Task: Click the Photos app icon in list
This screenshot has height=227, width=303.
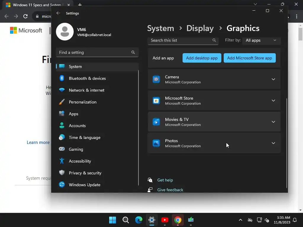Action: pos(156,143)
